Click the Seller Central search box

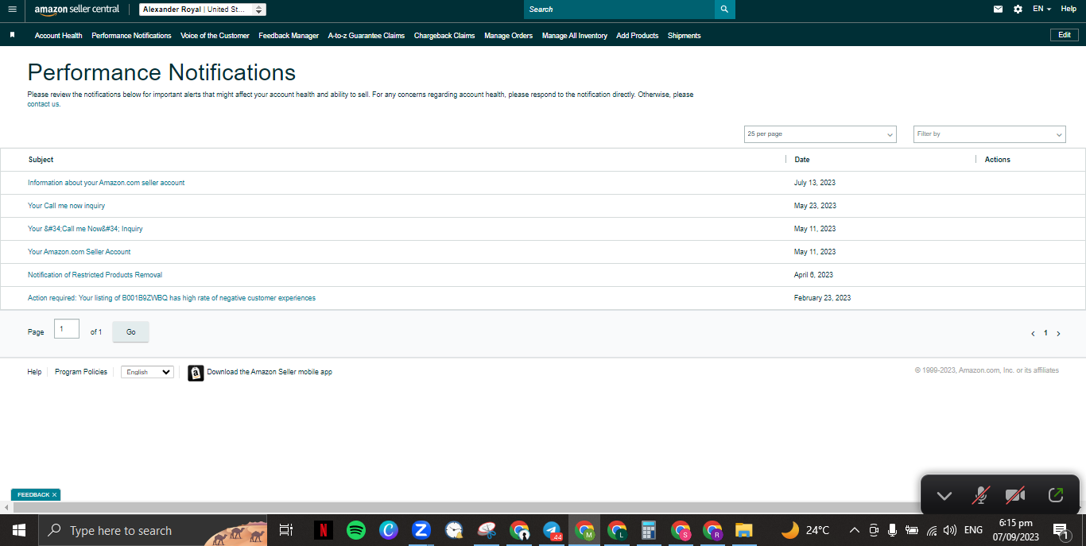point(619,10)
